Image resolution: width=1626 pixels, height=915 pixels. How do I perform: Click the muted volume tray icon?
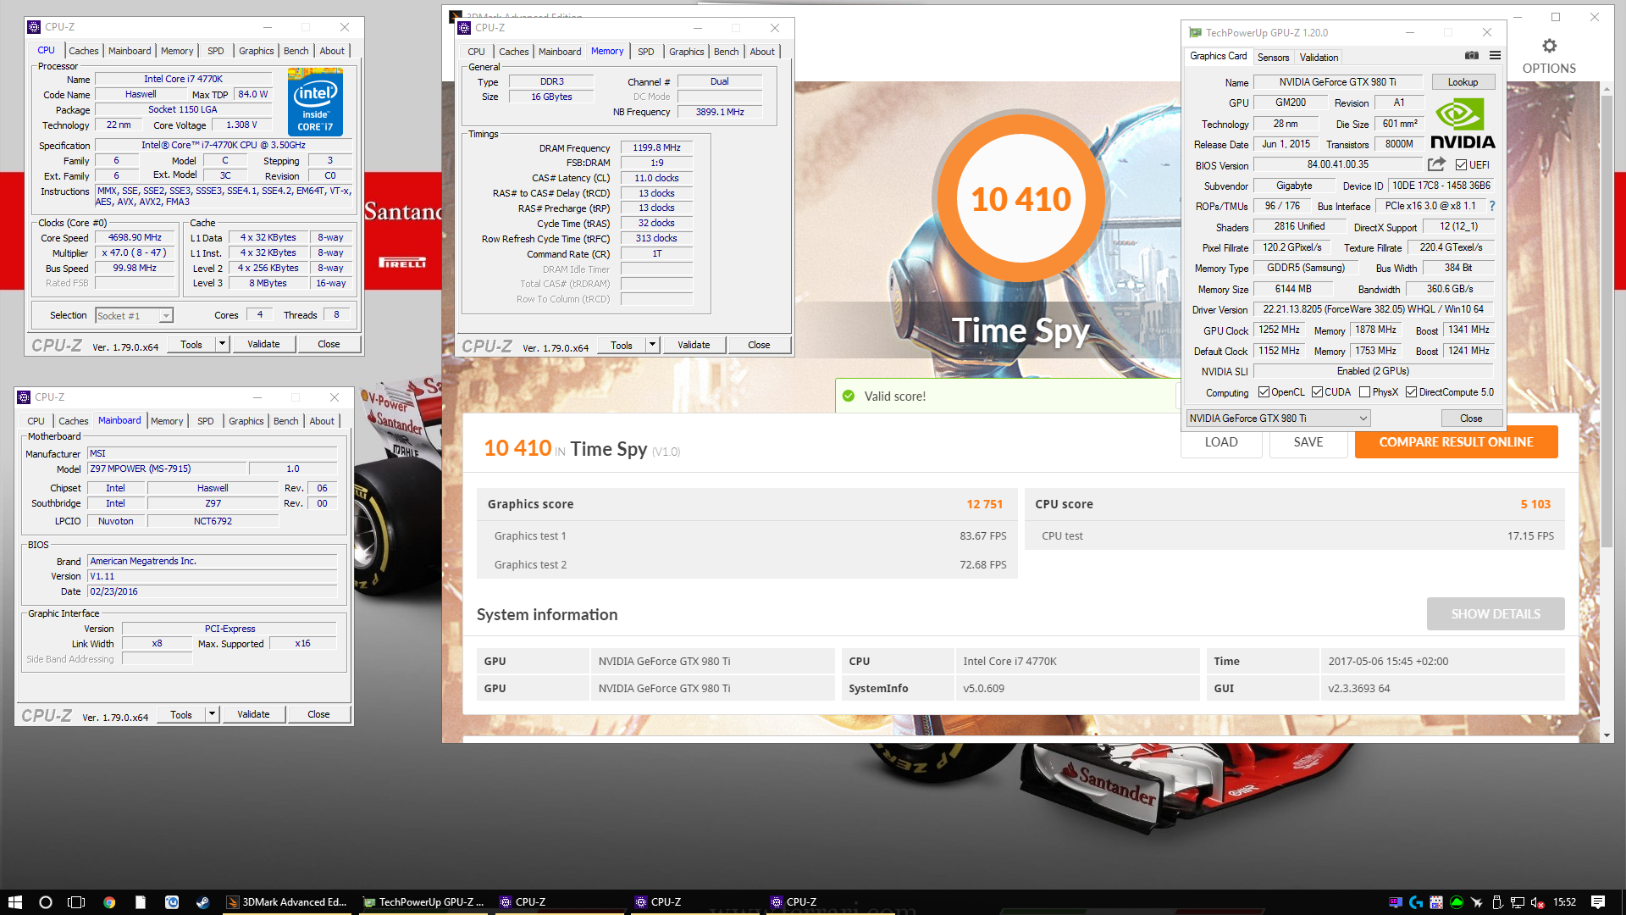pos(1538,902)
